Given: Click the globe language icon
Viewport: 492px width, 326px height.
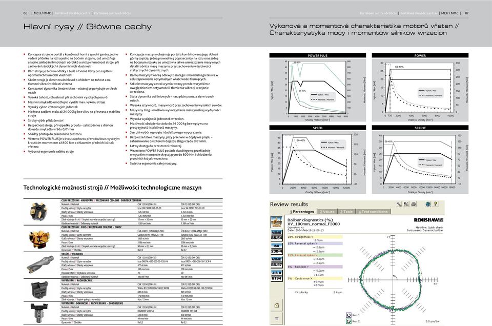Looking at the screenshot, I should pyautogui.click(x=428, y=204).
